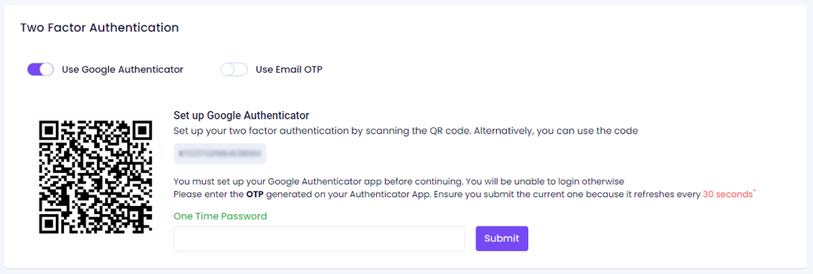Click the 'Two Factor Authentication' page heading
Viewport: 813px width, 274px height.
point(99,28)
